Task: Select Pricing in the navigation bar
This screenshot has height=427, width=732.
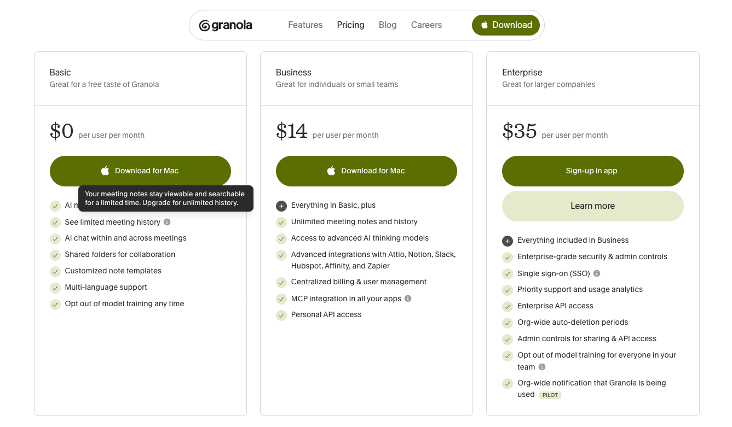Action: click(x=351, y=25)
